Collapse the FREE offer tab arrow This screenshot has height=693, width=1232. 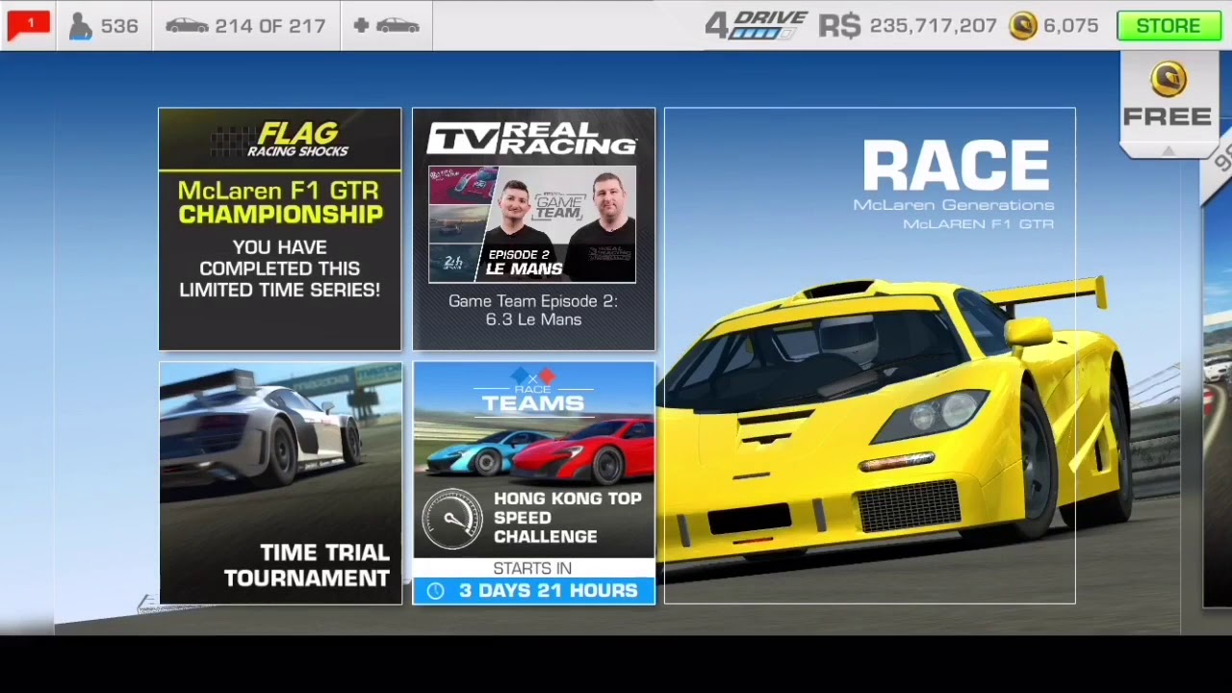point(1168,150)
